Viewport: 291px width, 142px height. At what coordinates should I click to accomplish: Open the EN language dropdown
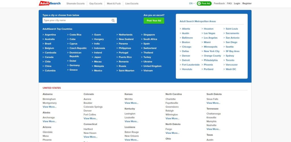[192, 3]
